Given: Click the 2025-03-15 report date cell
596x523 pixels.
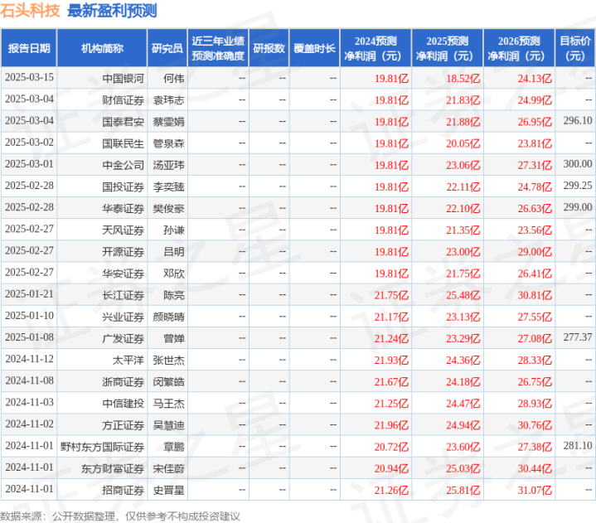Looking at the screenshot, I should (x=29, y=77).
